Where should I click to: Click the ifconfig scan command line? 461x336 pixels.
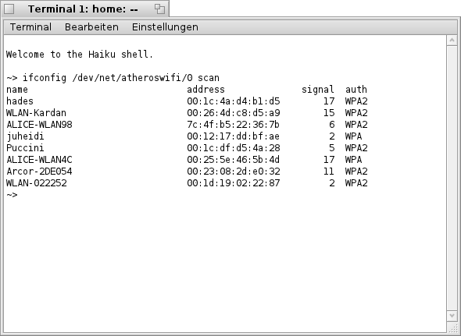click(x=113, y=78)
